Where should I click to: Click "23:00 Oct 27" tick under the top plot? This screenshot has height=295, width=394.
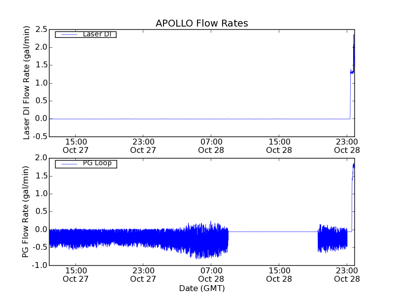(143, 146)
